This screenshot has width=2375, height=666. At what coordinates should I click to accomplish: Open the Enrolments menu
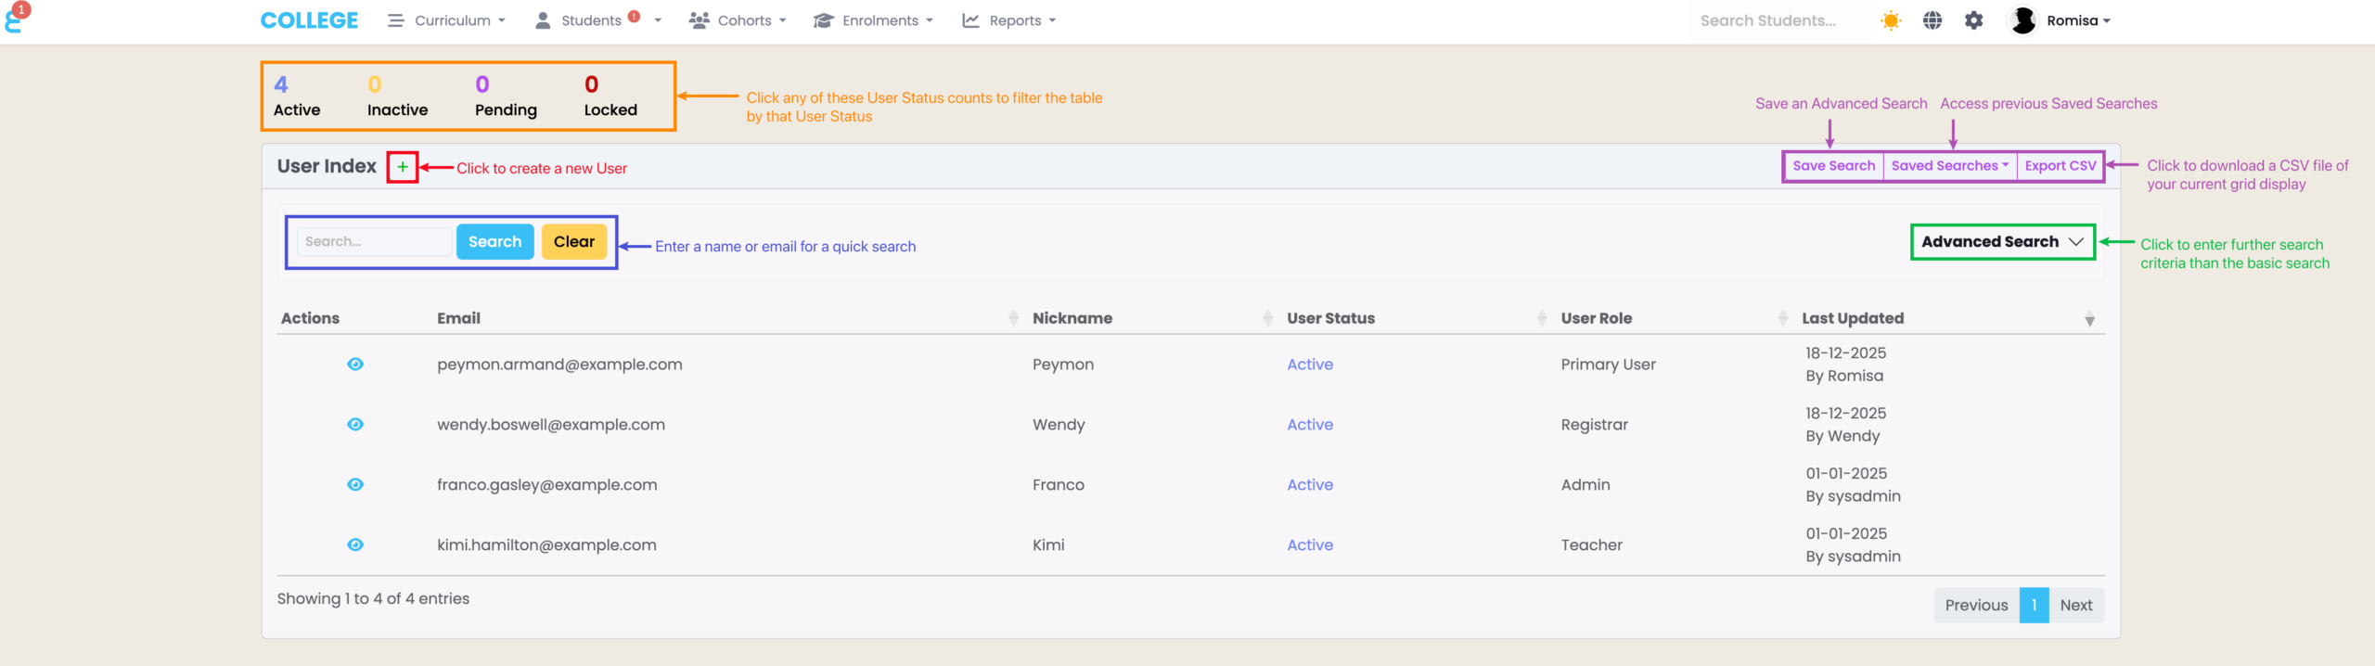[874, 20]
